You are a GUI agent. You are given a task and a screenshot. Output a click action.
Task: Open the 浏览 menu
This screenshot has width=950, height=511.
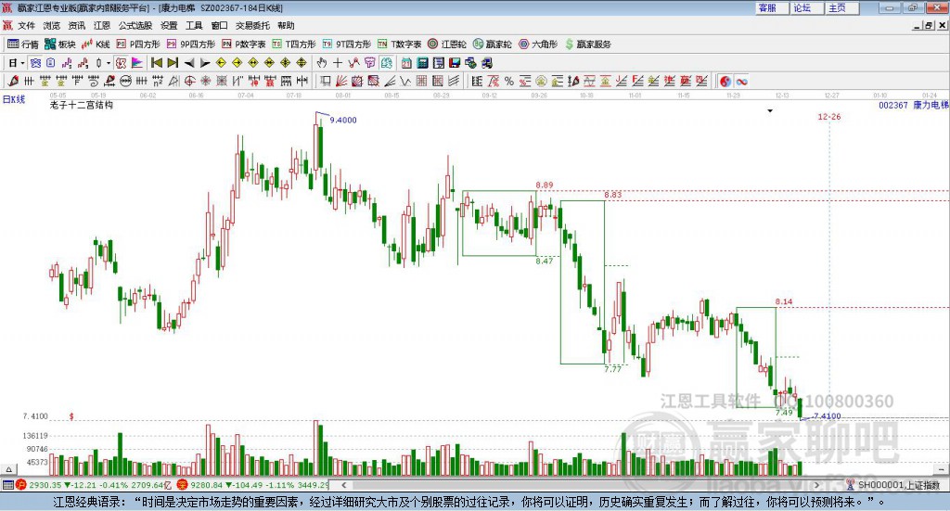(x=52, y=25)
